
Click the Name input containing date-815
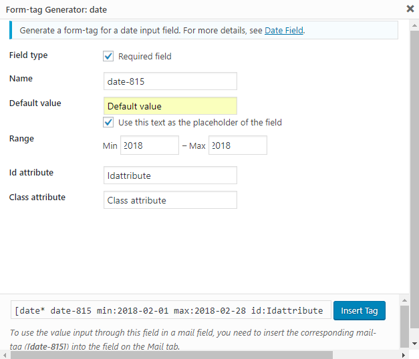click(170, 81)
